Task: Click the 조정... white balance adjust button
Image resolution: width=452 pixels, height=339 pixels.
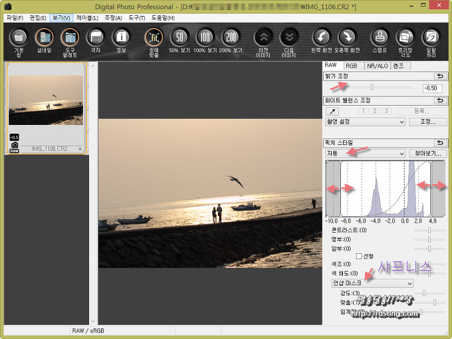Action: 427,122
